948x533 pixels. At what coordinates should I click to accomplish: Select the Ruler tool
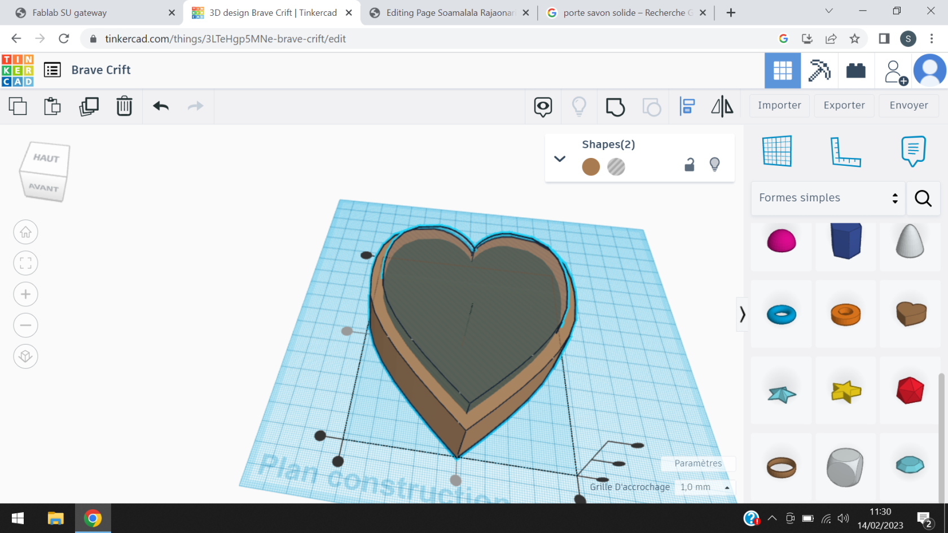[845, 152]
